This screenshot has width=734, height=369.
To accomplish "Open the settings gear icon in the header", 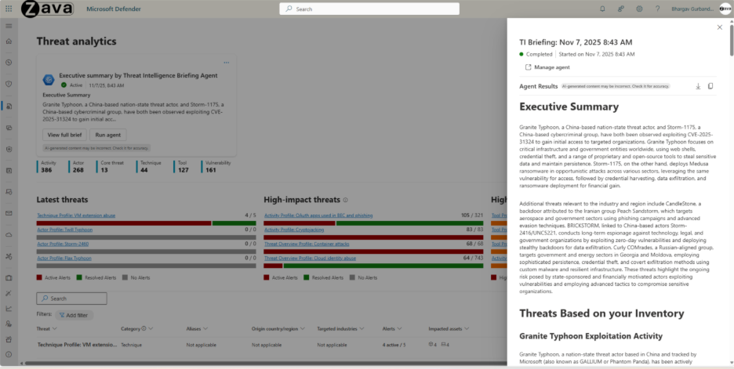I will (639, 9).
